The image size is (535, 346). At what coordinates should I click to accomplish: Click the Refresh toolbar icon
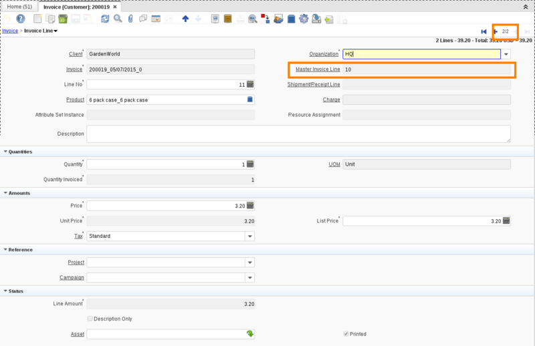tap(105, 19)
